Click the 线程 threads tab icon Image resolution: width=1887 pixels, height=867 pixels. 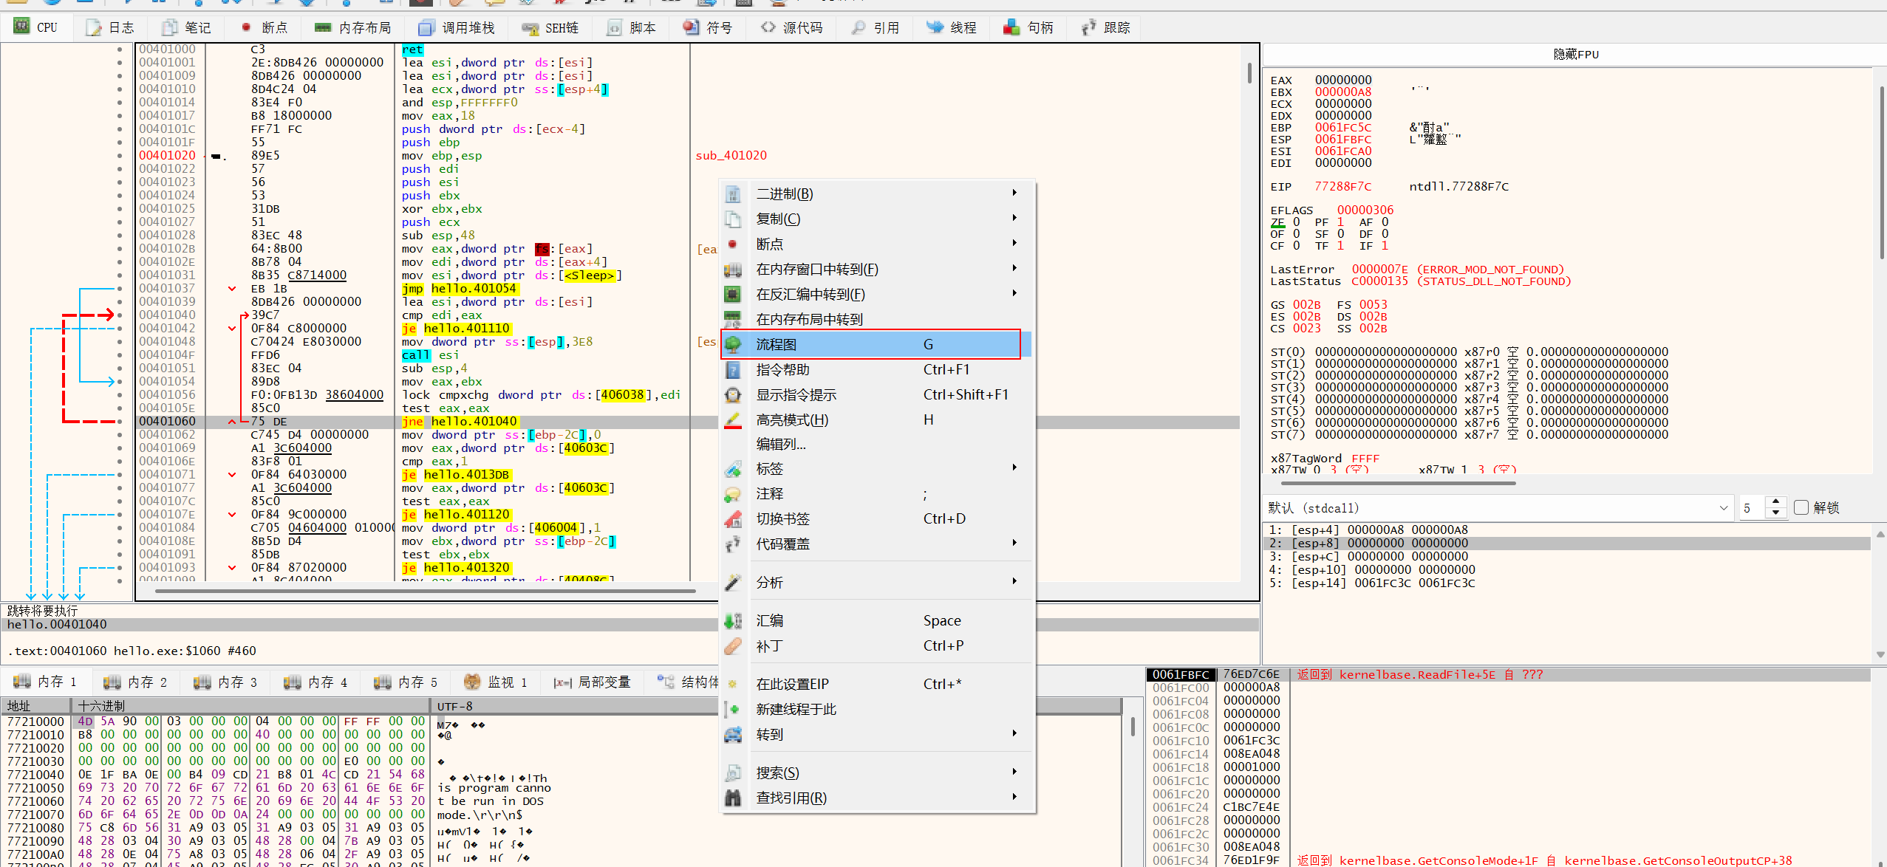tap(935, 28)
